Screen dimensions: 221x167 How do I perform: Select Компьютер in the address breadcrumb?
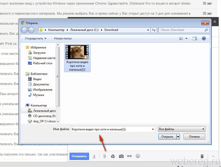pyautogui.click(x=56, y=30)
